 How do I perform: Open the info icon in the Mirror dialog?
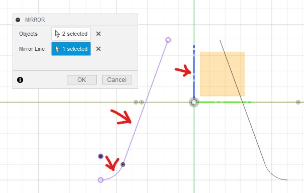coord(20,80)
